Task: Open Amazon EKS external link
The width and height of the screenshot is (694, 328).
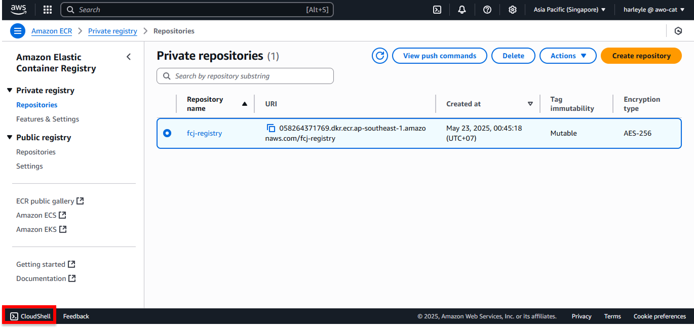Action: 42,229
